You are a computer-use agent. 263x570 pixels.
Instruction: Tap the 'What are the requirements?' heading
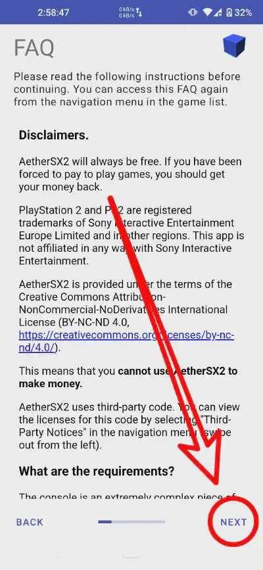point(97,471)
